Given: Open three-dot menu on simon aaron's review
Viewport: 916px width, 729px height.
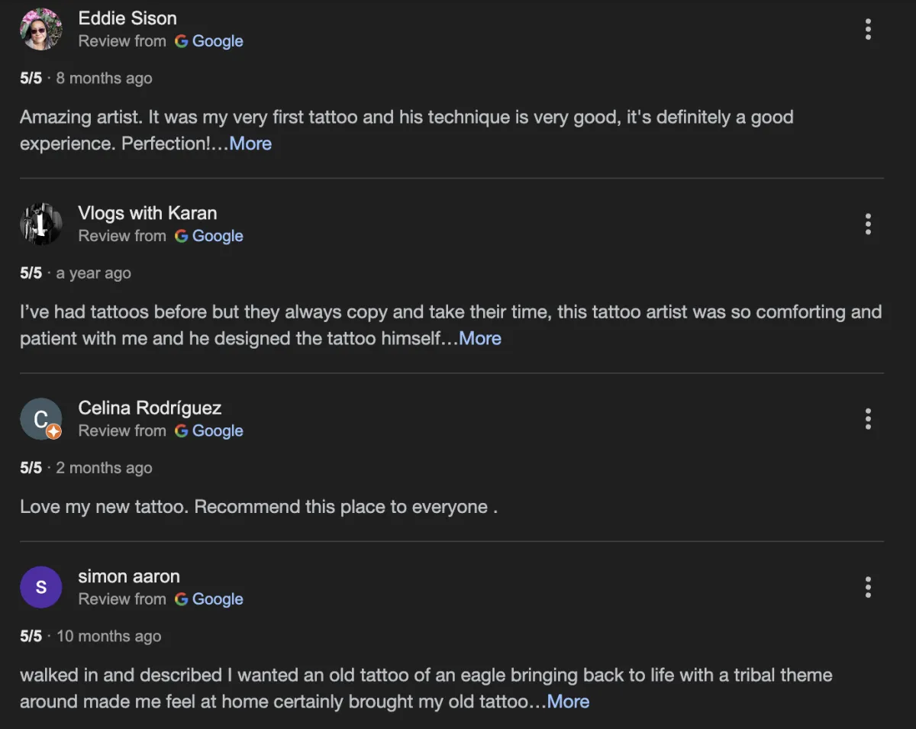Looking at the screenshot, I should tap(868, 588).
